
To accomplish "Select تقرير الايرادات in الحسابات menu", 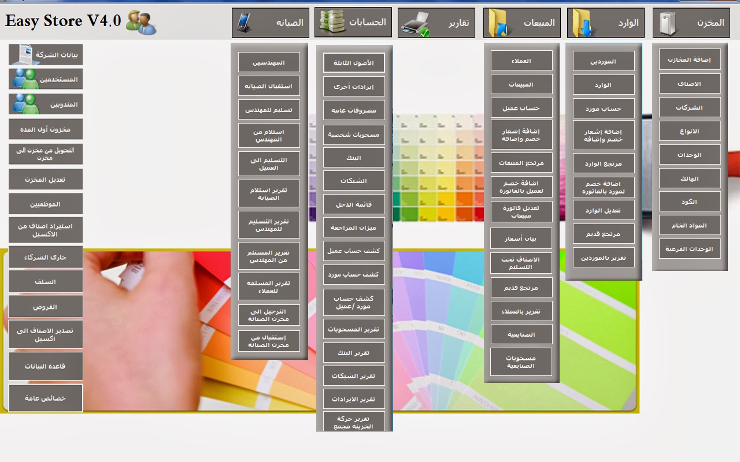I will (354, 399).
